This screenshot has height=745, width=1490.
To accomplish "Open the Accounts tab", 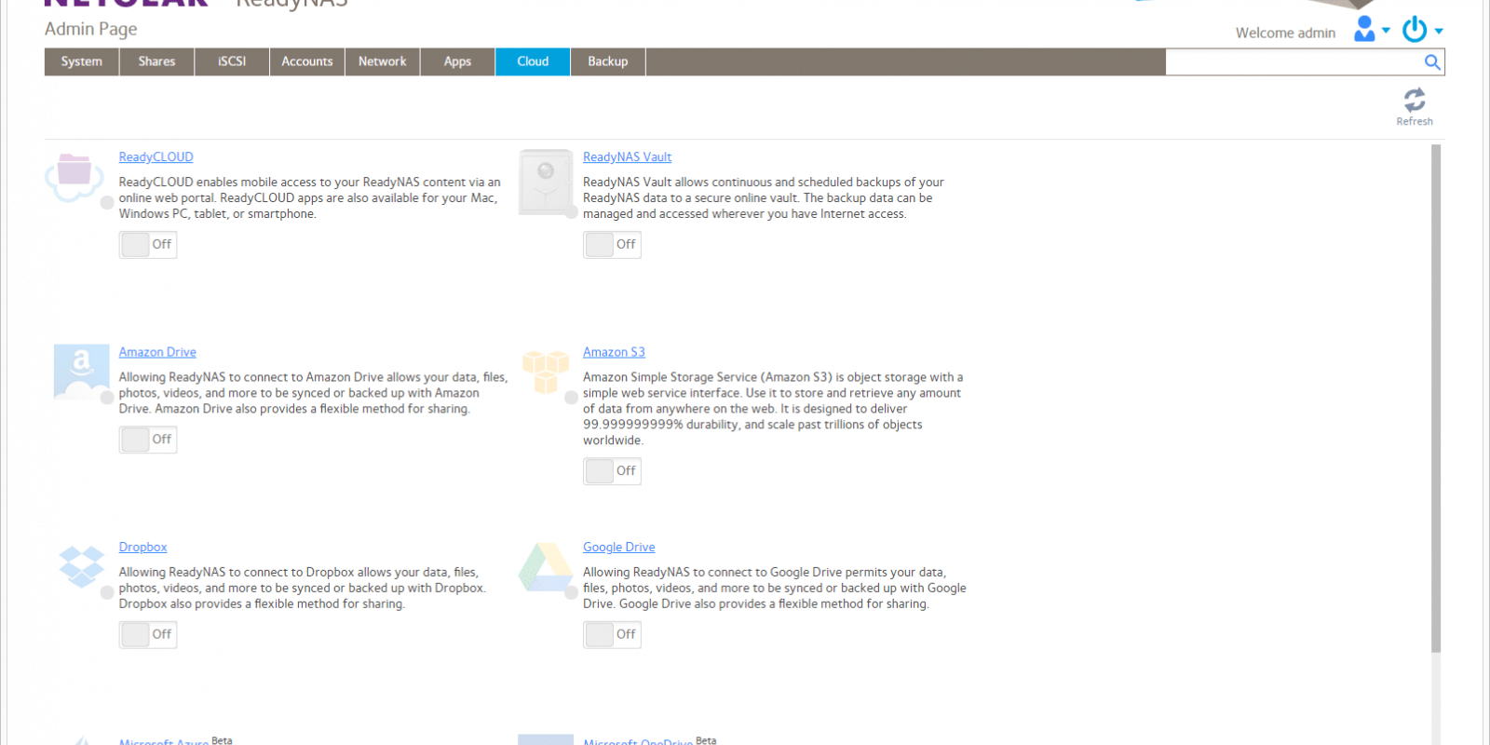I will (307, 61).
